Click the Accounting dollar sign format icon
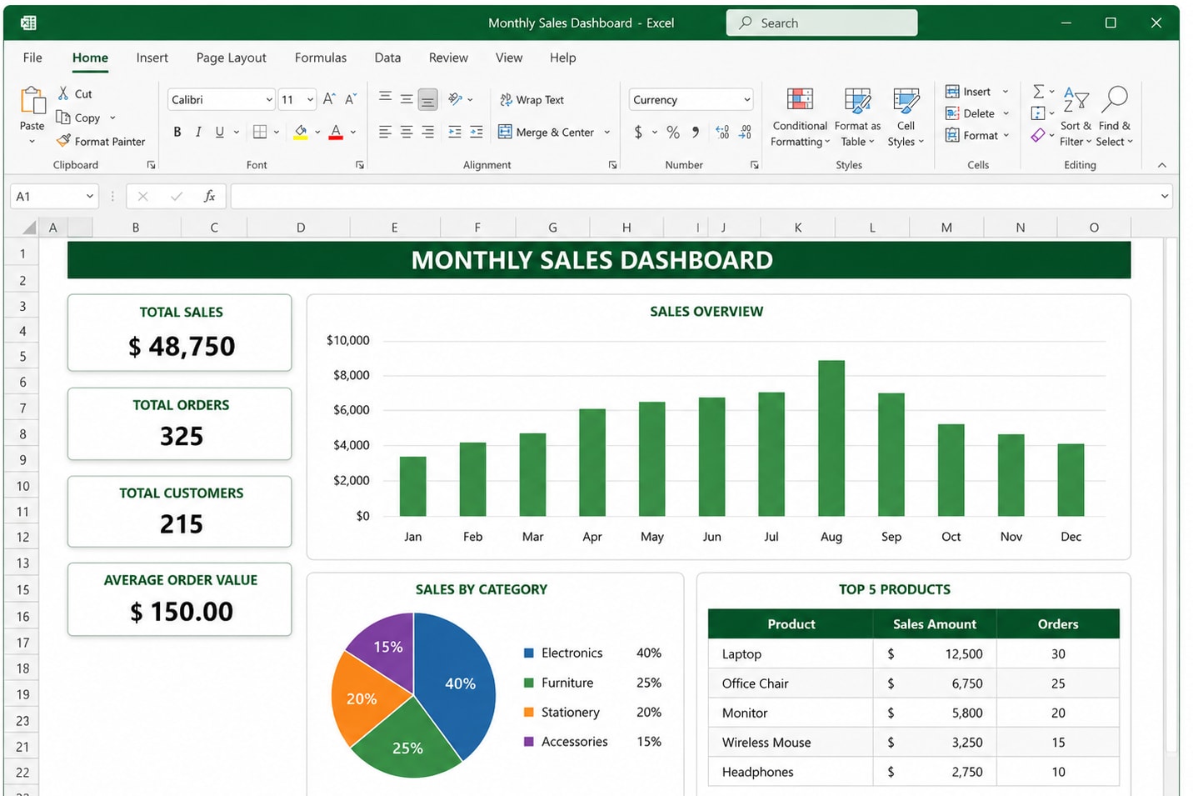 pyautogui.click(x=638, y=132)
